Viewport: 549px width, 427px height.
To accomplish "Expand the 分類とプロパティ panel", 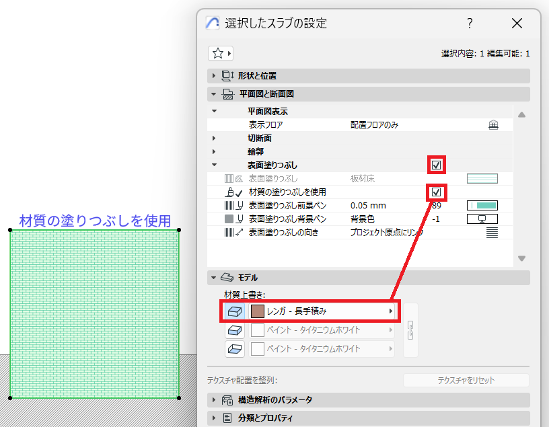I will (x=214, y=418).
